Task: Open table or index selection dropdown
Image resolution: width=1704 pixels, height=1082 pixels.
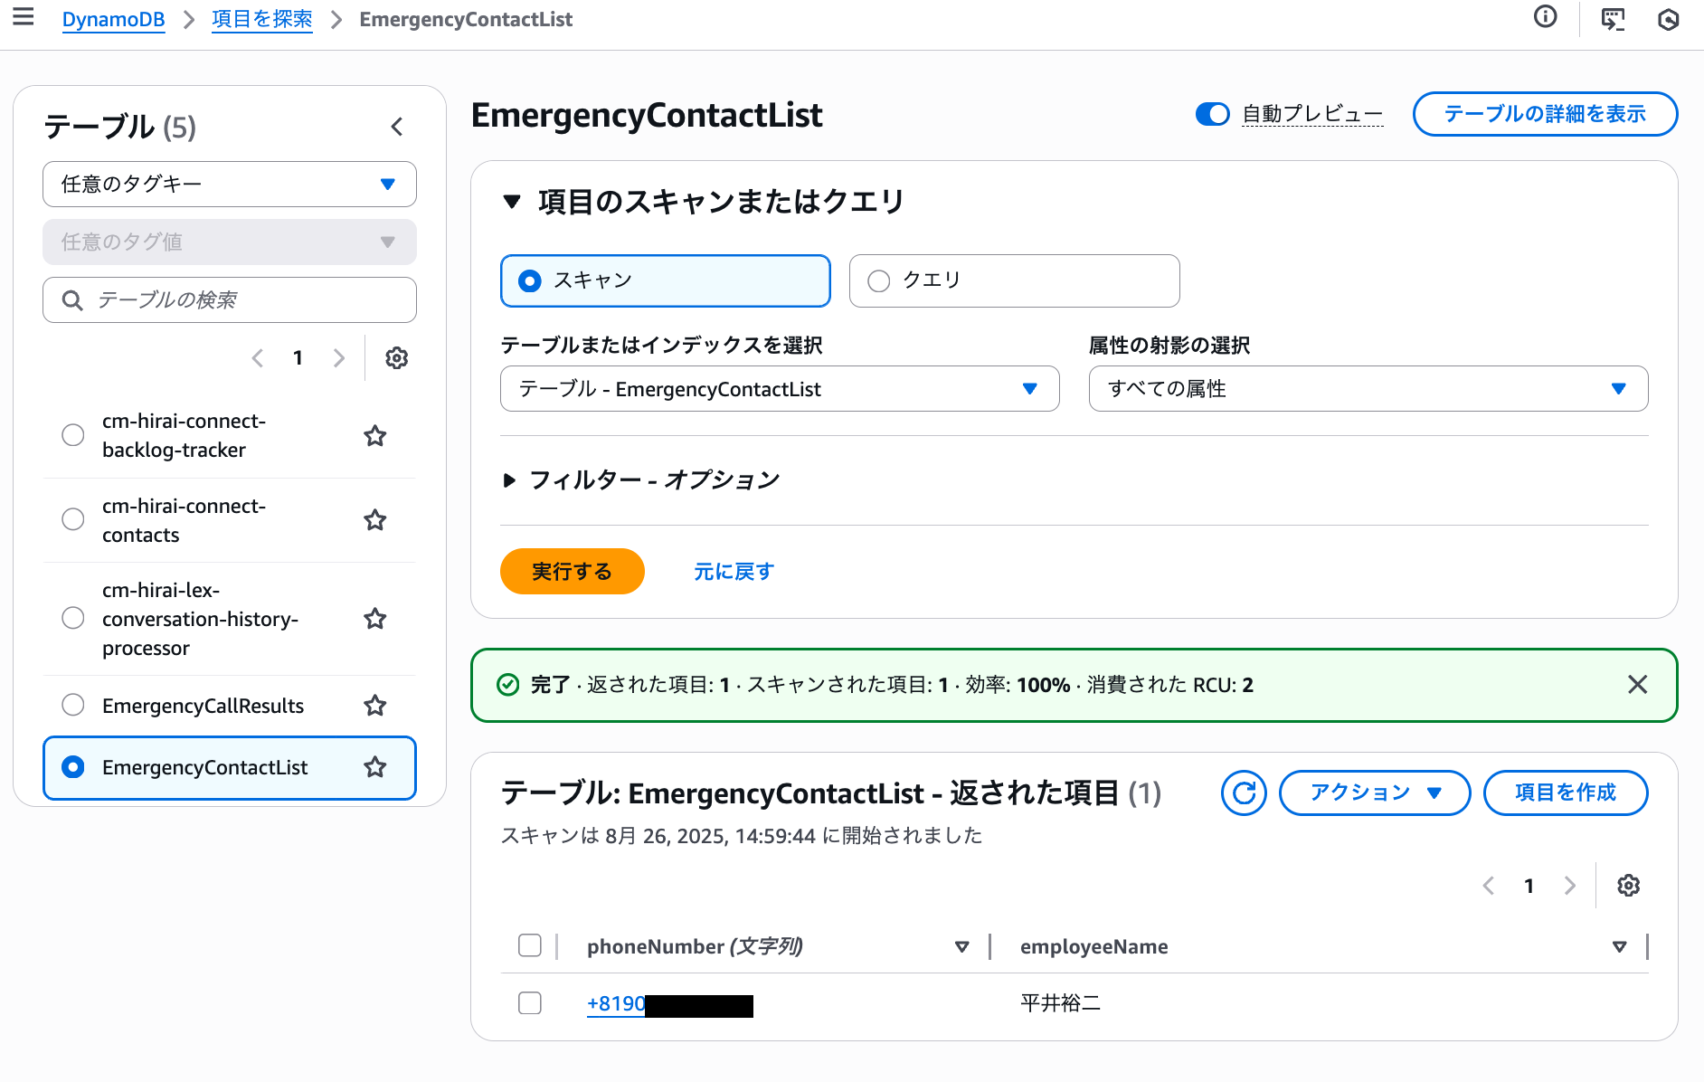Action: coord(780,389)
